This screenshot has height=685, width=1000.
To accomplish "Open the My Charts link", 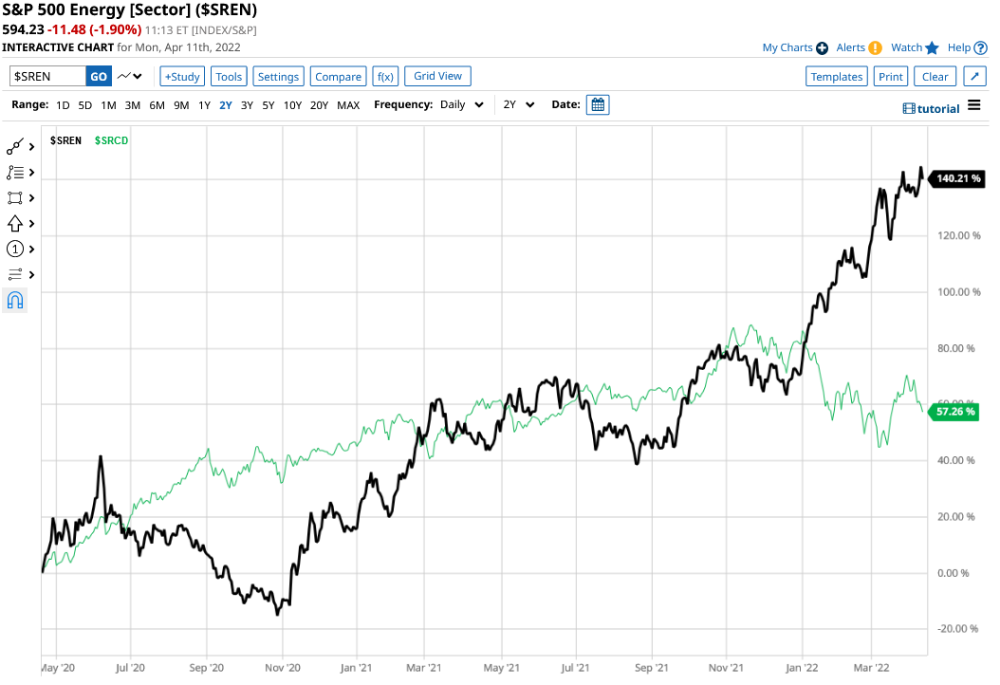I will (x=787, y=47).
